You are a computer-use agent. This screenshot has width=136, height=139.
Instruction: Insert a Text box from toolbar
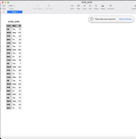click(x=90, y=6)
